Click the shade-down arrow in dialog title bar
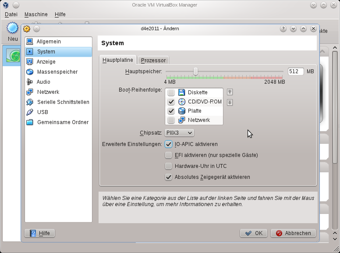Viewport: 340px width, 253px height. point(293,29)
